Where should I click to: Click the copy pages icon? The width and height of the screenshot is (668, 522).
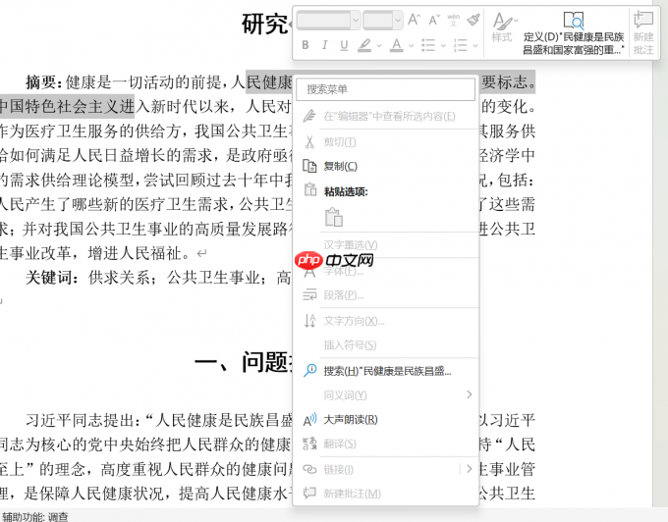(309, 166)
